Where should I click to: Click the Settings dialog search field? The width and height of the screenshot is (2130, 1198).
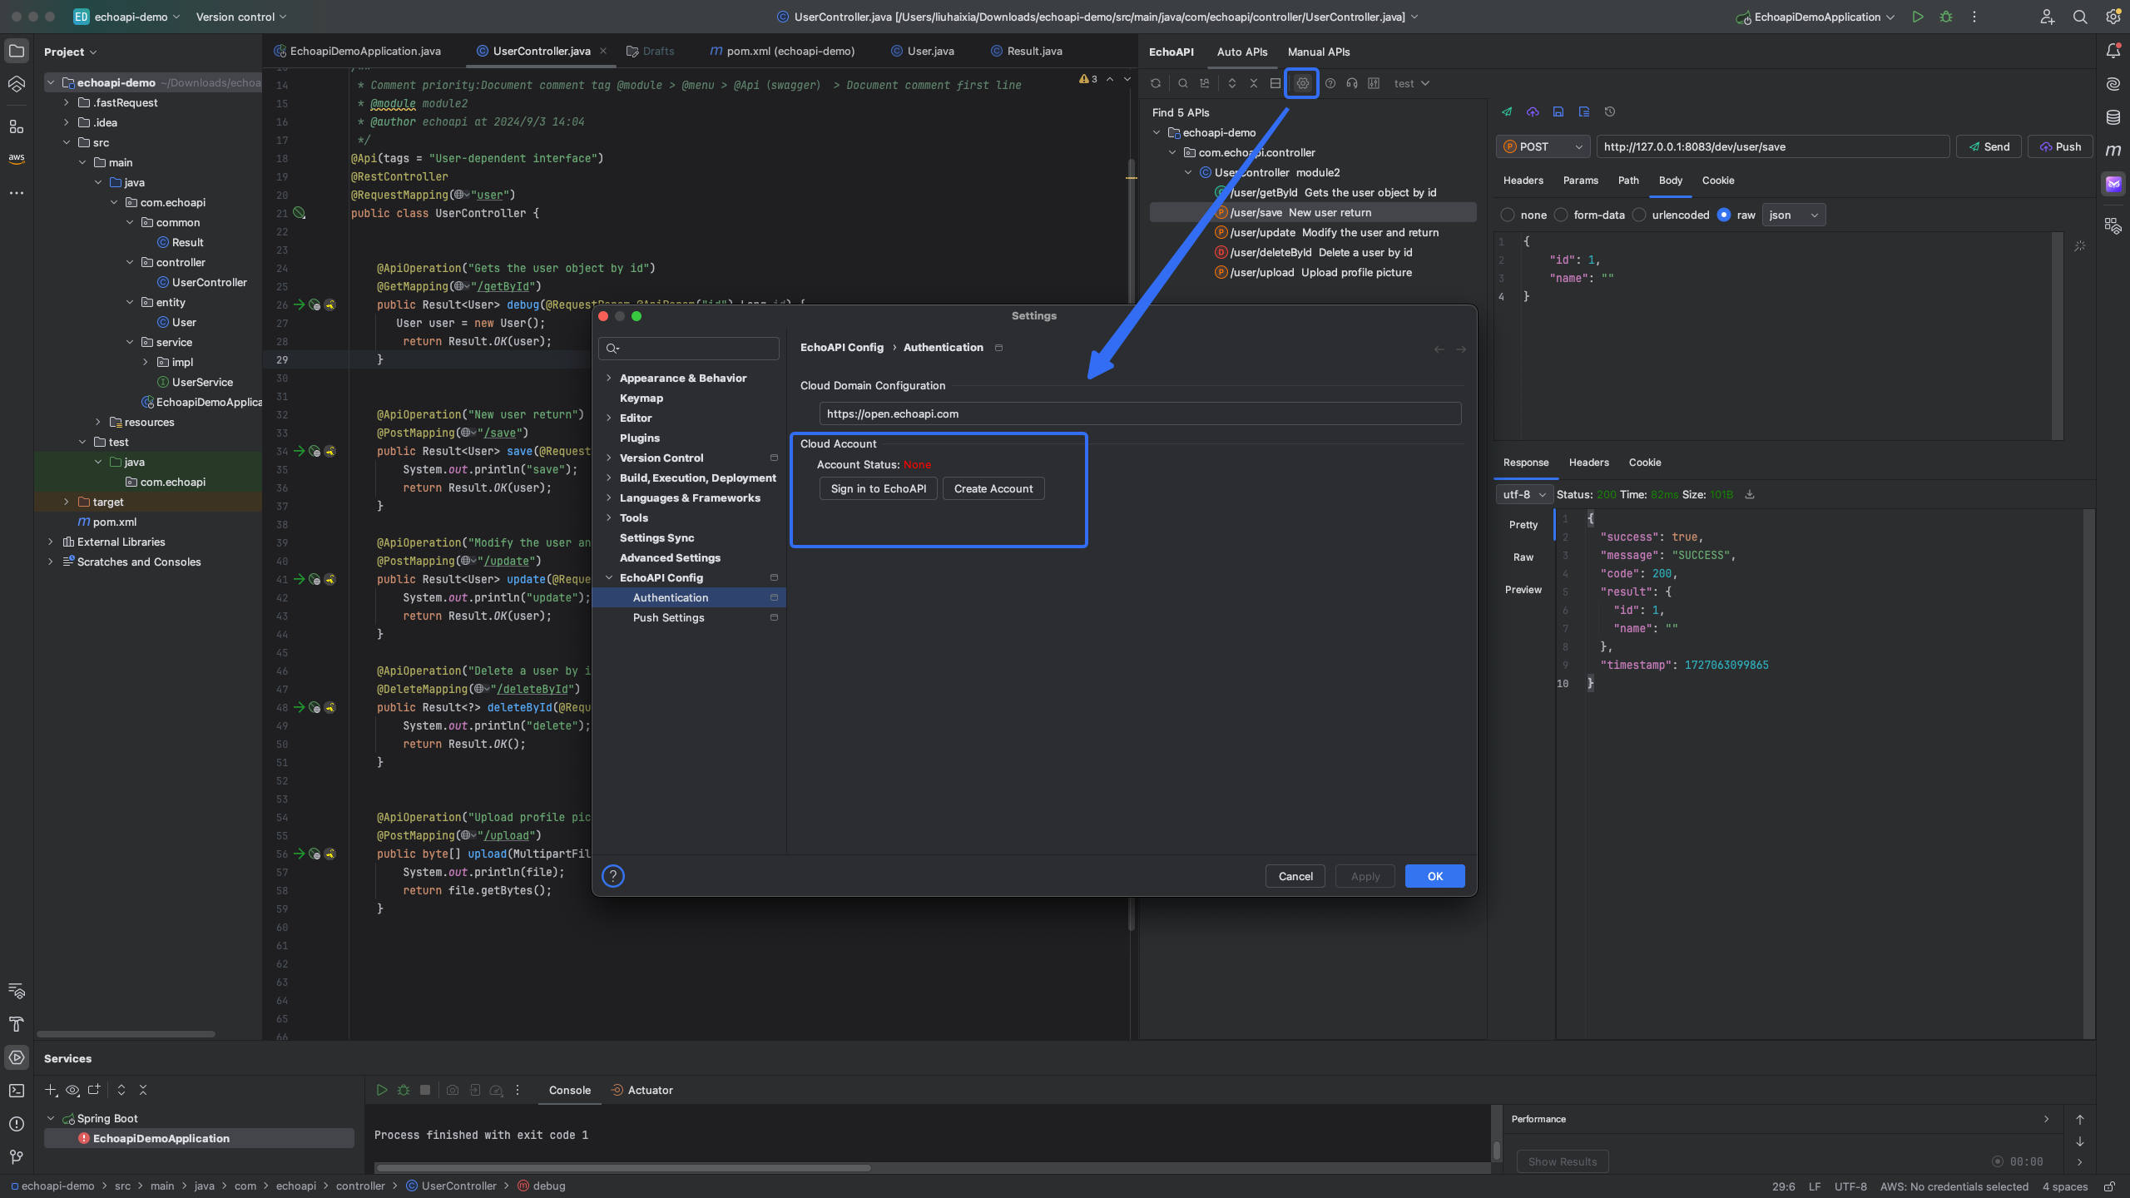tap(689, 348)
